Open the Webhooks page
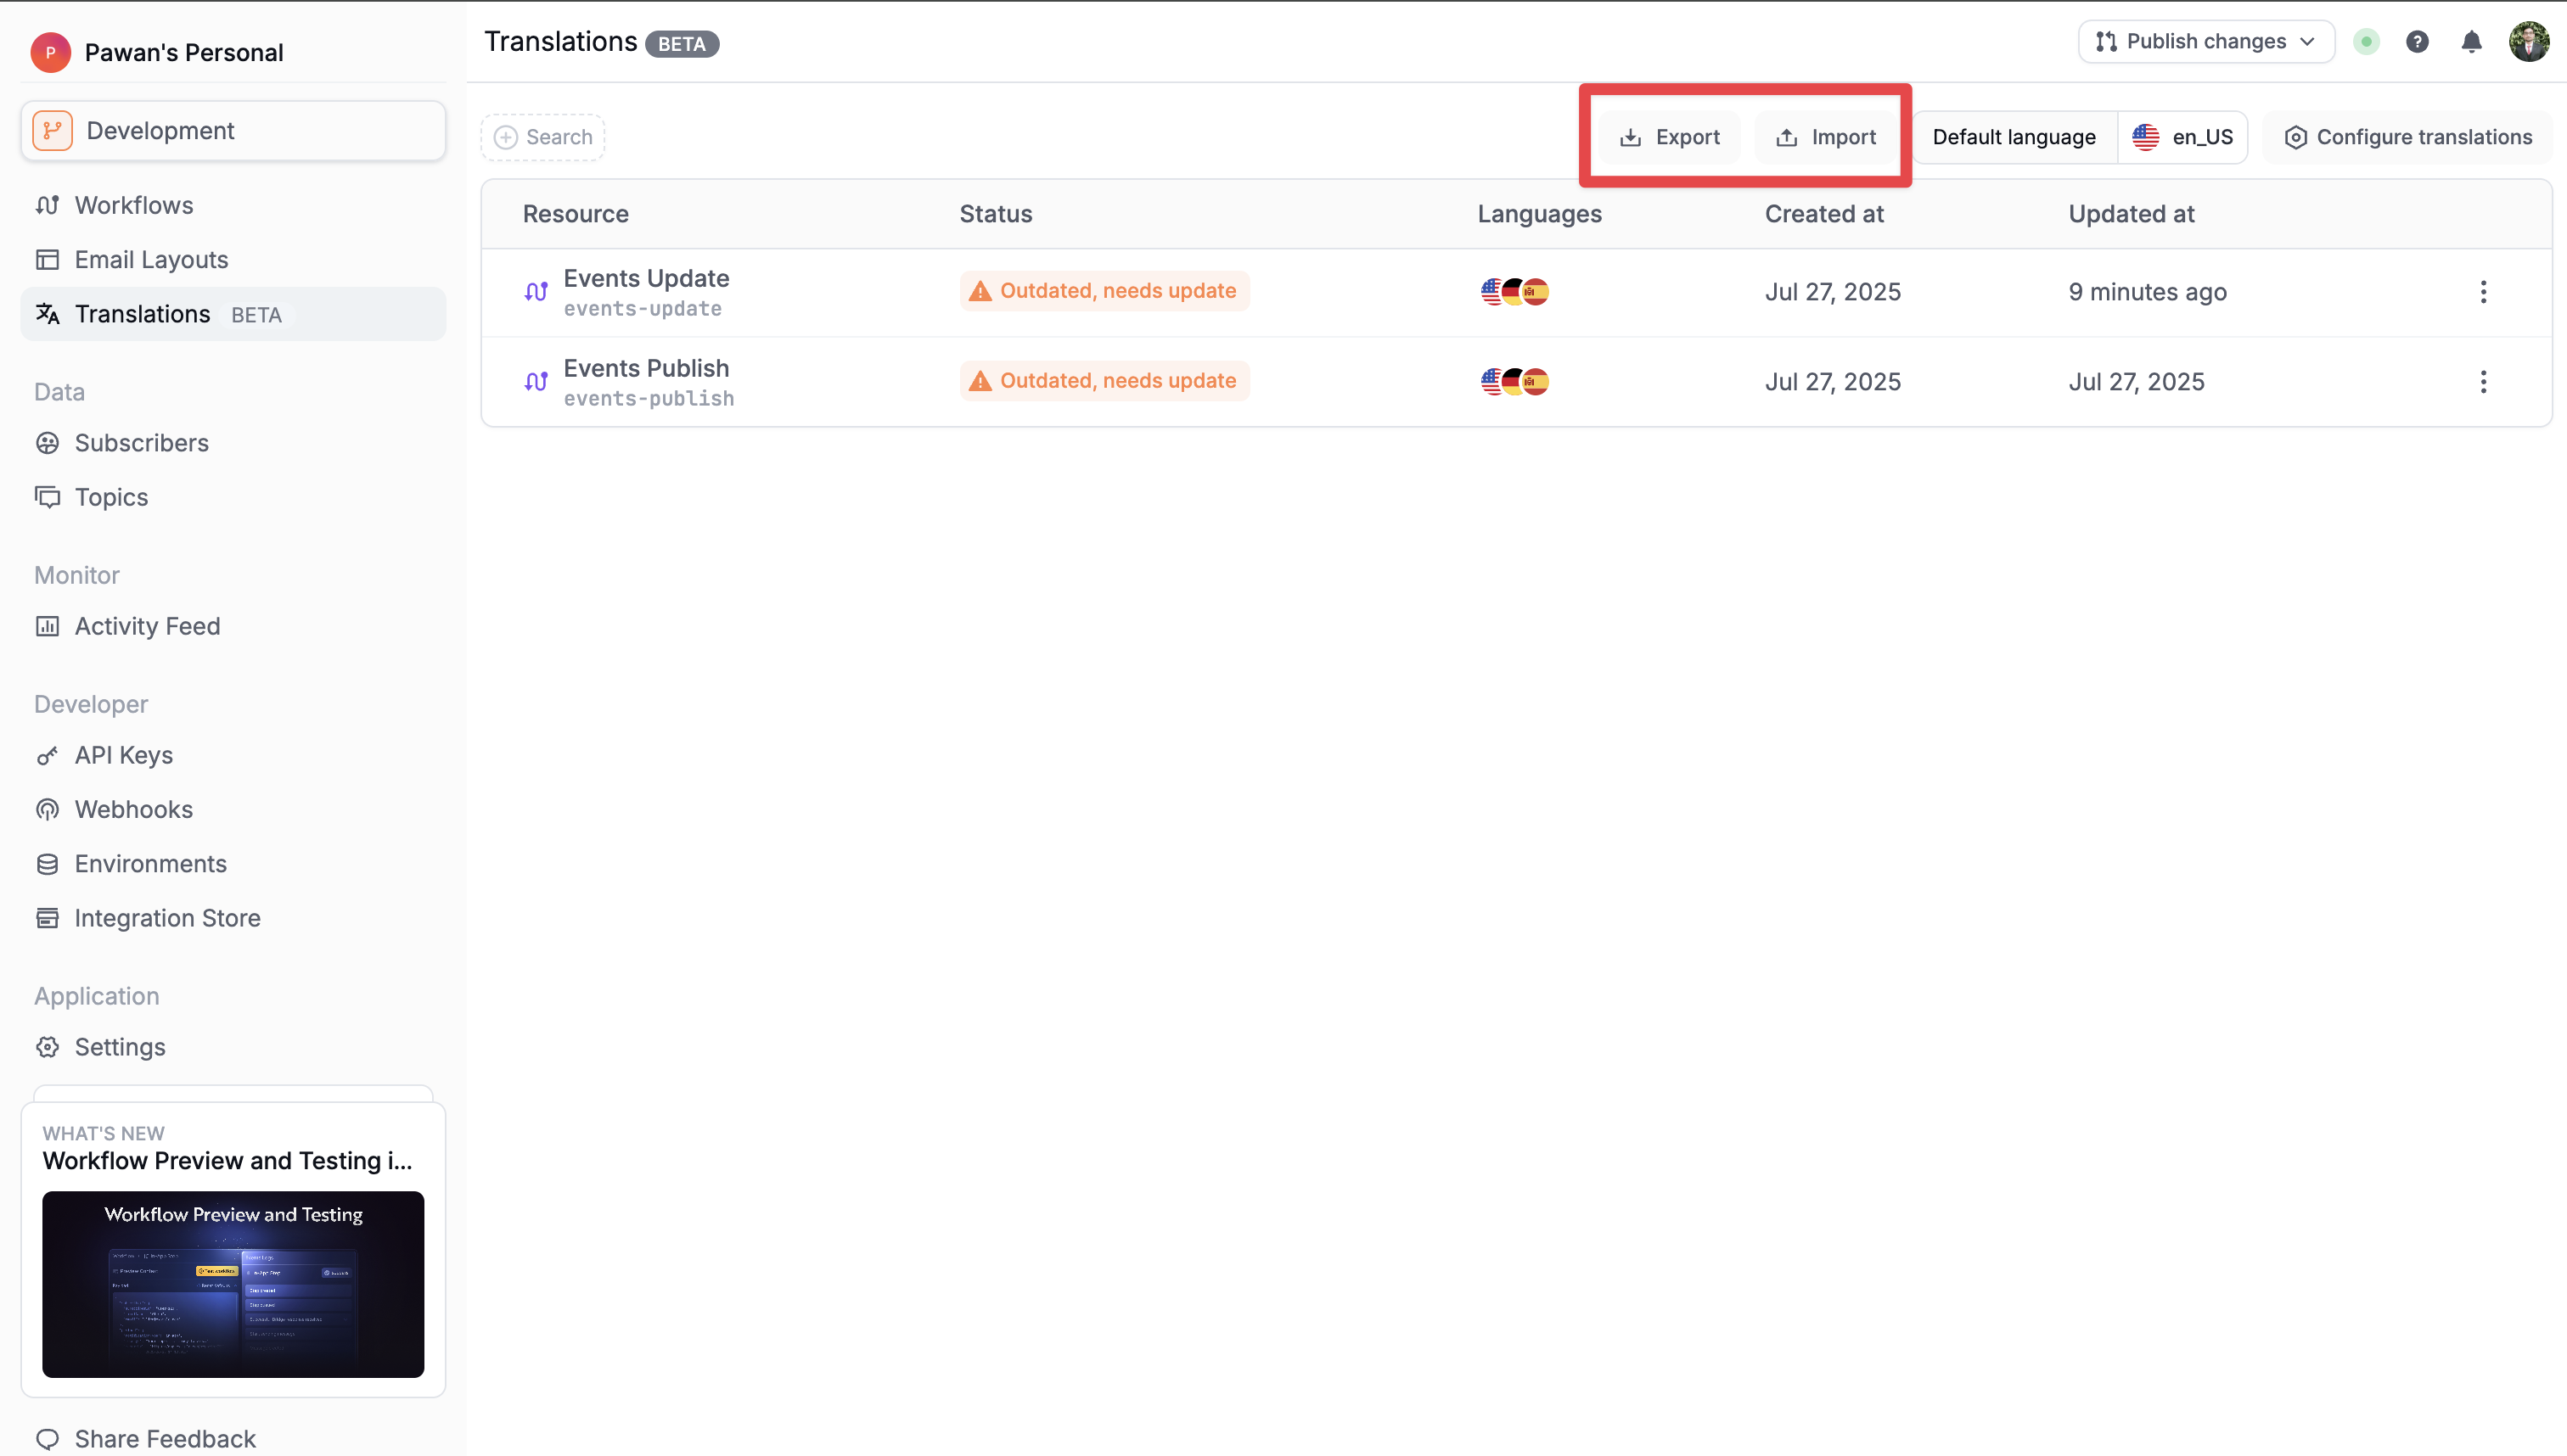This screenshot has height=1456, width=2567. pyautogui.click(x=134, y=809)
